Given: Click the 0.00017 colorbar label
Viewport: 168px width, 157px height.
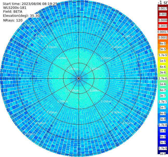Looking at the screenshot, I should (x=163, y=32).
